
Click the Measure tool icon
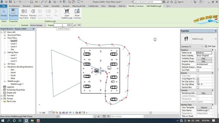click(x=36, y=2)
